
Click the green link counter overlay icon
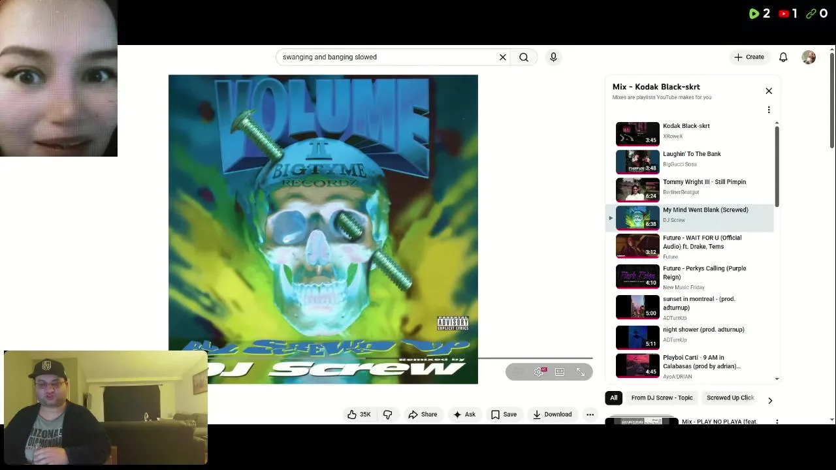[811, 14]
